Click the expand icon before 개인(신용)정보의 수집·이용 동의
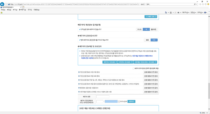This screenshot has width=210, height=114. coord(79,72)
